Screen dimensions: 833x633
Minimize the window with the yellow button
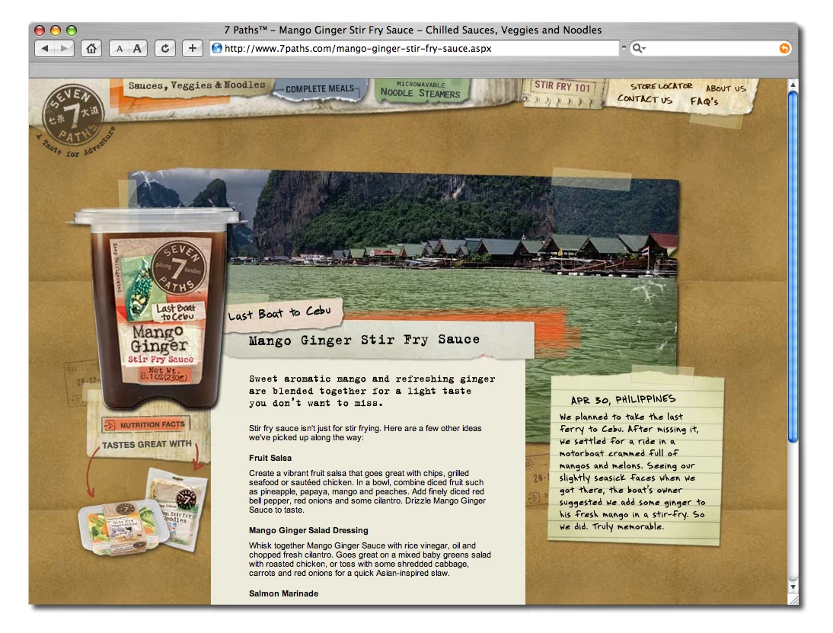point(56,30)
